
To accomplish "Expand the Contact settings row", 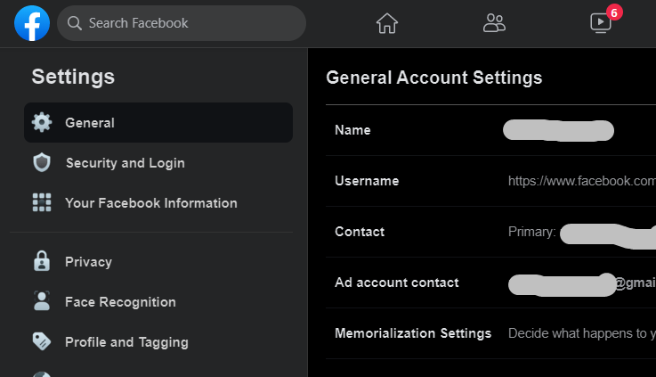I will pos(490,232).
